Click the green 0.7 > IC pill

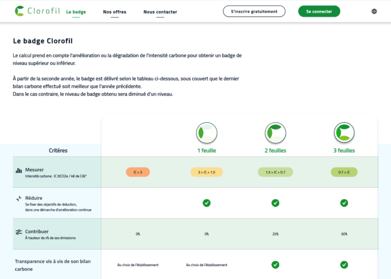[344, 172]
